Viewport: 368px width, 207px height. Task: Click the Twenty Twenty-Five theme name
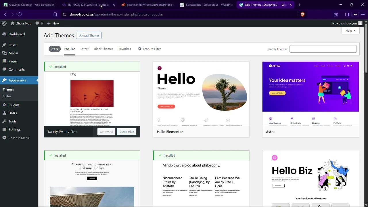coord(62,132)
